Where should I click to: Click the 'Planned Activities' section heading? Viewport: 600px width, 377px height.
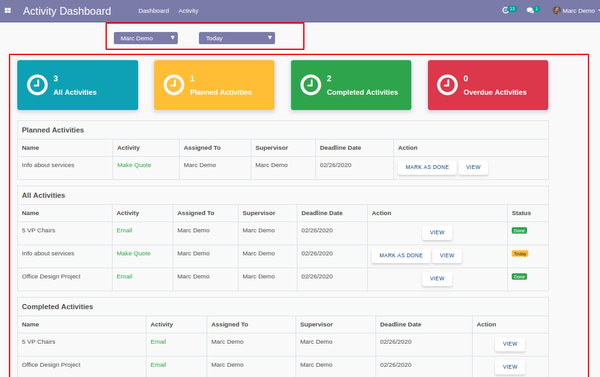click(x=53, y=130)
